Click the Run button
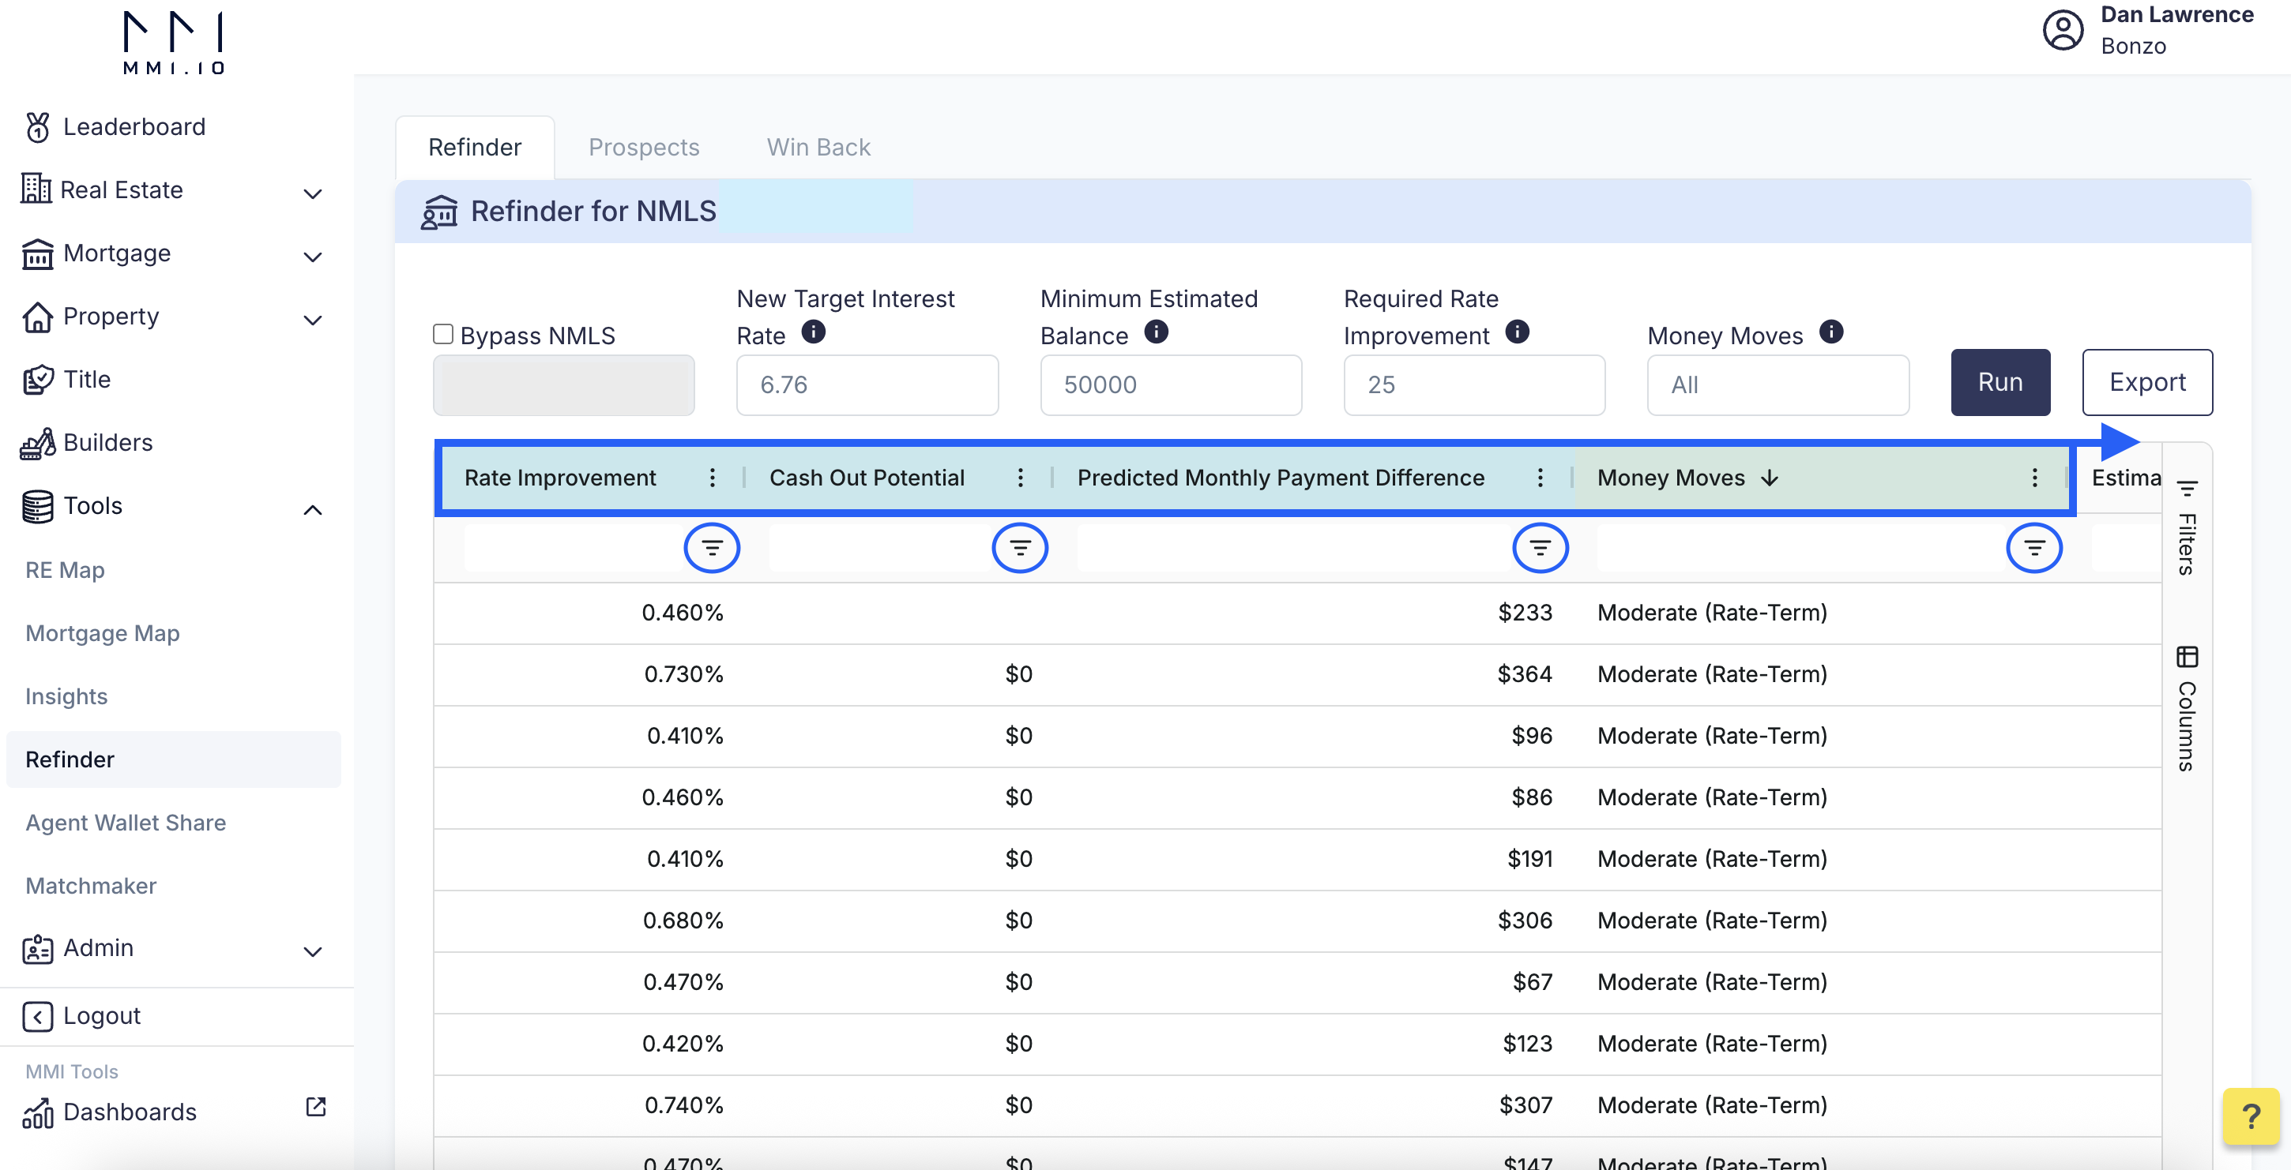Image resolution: width=2291 pixels, height=1170 pixels. point(1999,381)
